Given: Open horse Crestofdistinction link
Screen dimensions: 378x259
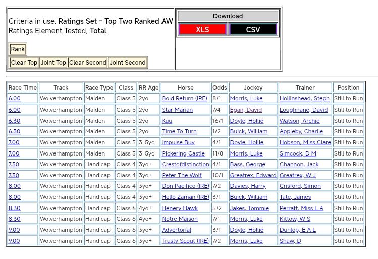Looking at the screenshot, I should pos(185,165).
